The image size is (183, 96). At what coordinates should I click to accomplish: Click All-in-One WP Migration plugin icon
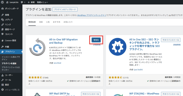tap(37, 47)
